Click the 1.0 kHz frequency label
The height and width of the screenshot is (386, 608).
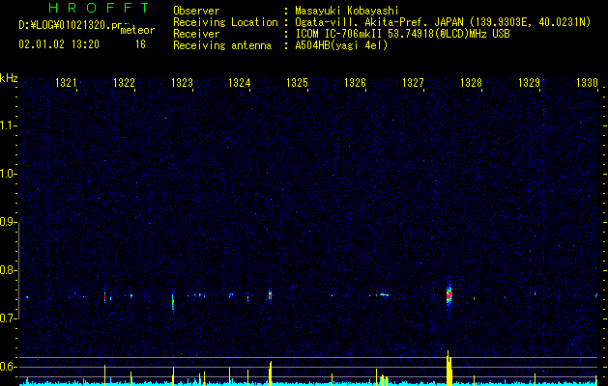(8, 175)
